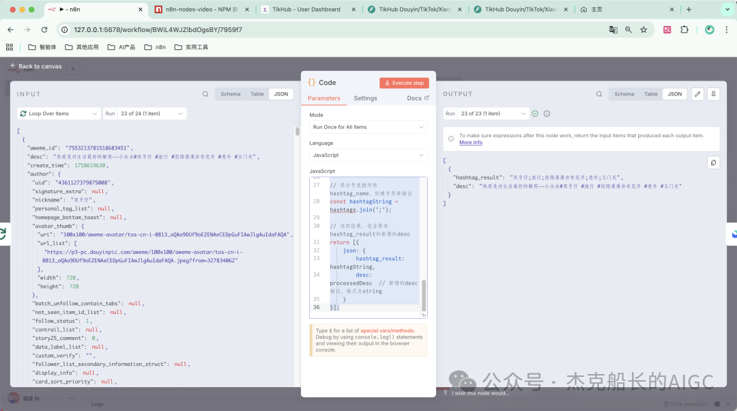
Task: Click the site information icon in address bar
Action: 65,29
